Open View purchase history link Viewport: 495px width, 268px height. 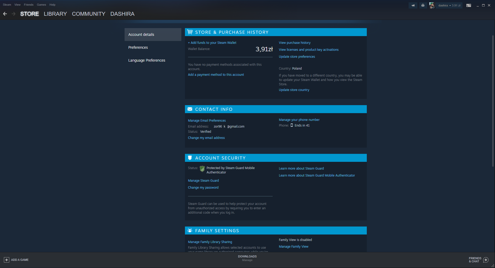[295, 43]
